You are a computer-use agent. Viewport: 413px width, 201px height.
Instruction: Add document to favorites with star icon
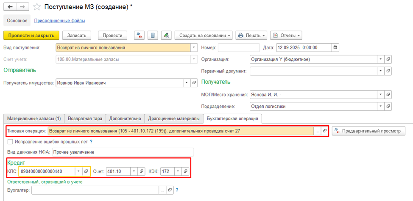click(x=37, y=7)
